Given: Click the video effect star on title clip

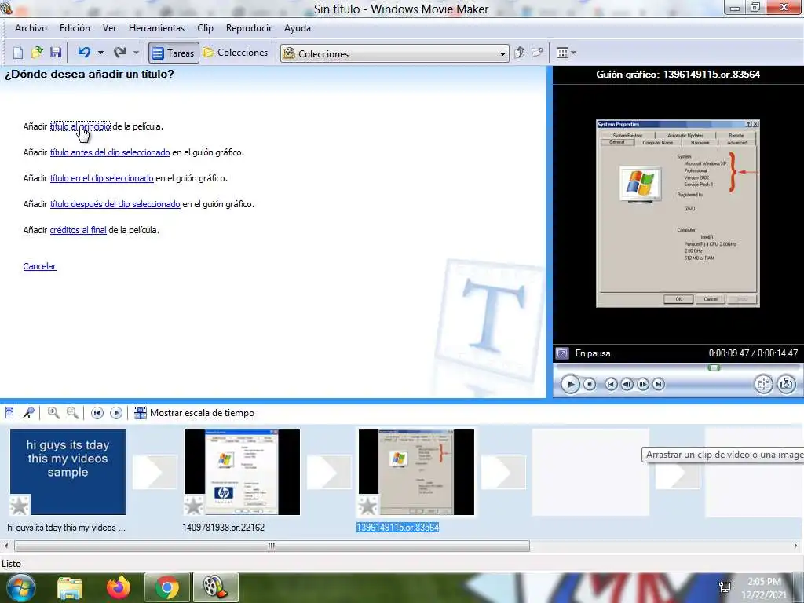Looking at the screenshot, I should (x=20, y=506).
